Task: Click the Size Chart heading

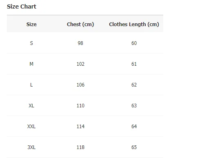Action: point(22,7)
